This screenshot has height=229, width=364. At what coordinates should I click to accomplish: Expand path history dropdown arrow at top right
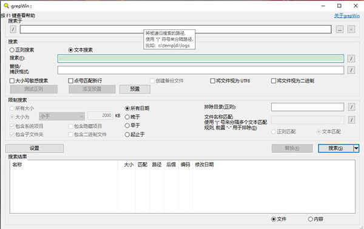coord(351,29)
